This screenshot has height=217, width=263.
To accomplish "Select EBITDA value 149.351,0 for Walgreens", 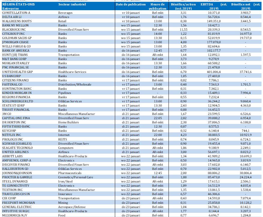I will click(x=214, y=21).
